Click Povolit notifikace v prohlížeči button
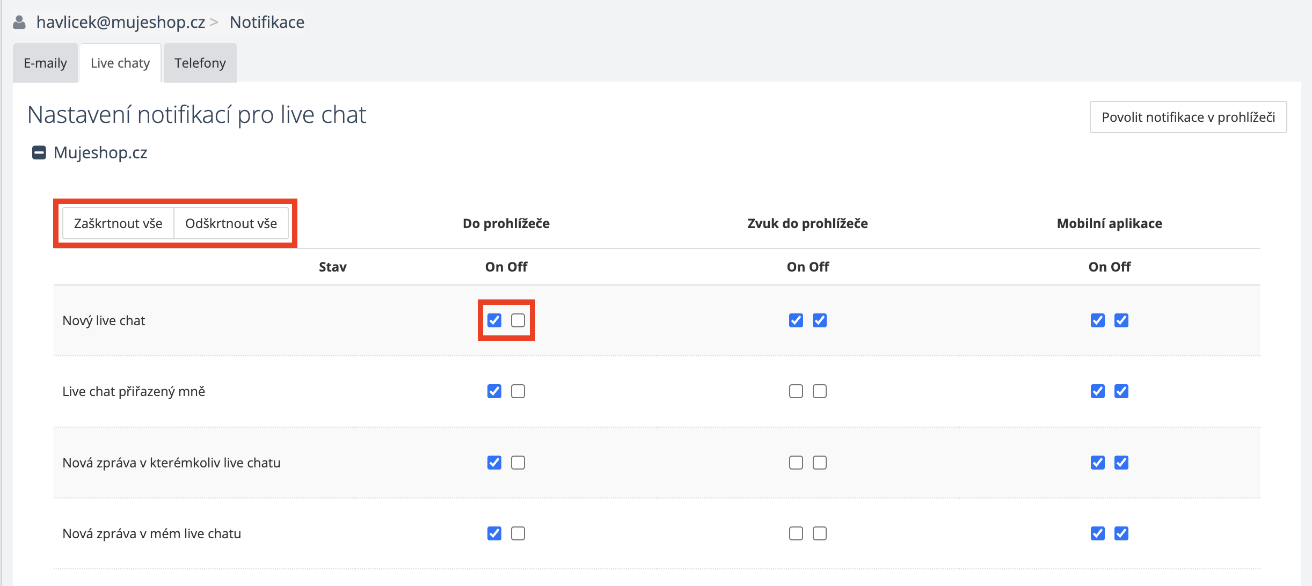1312x586 pixels. click(1188, 117)
